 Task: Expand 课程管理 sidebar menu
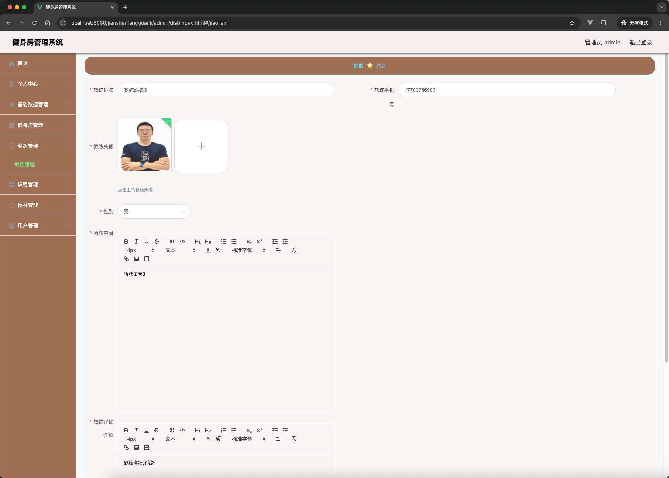point(38,184)
